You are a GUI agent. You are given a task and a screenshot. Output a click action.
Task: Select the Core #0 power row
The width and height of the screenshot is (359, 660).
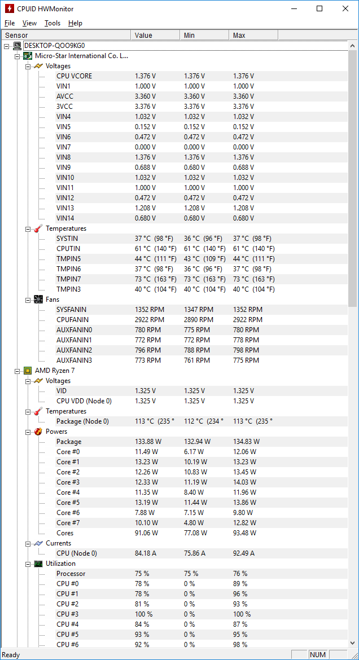(202, 452)
